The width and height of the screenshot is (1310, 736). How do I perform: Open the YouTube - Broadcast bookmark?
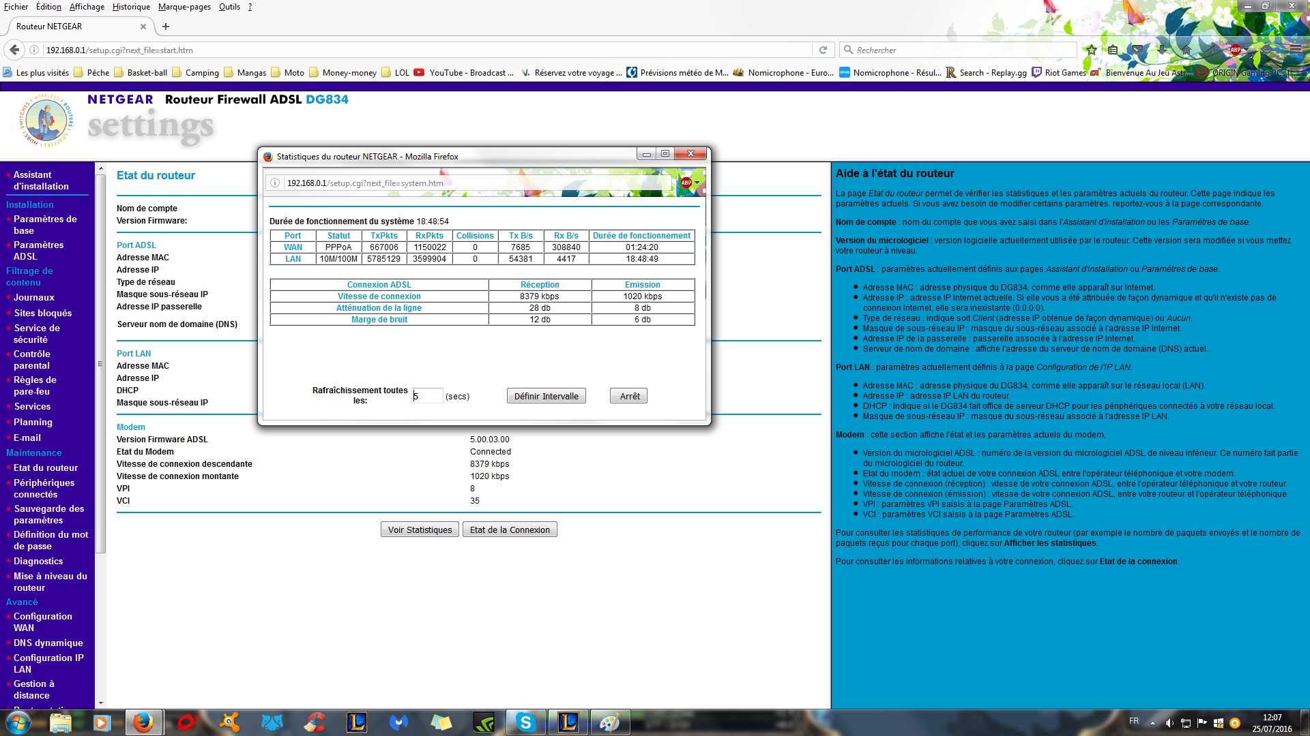464,73
